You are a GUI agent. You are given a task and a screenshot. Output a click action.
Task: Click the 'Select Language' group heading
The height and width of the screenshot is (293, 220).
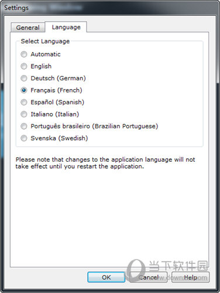click(x=45, y=41)
